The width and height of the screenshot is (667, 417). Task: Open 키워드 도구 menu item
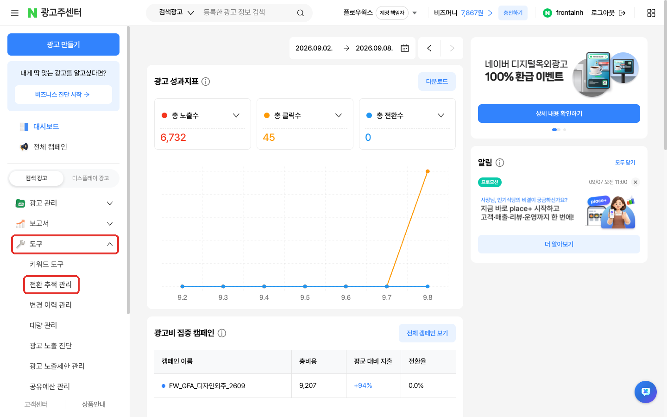click(46, 264)
